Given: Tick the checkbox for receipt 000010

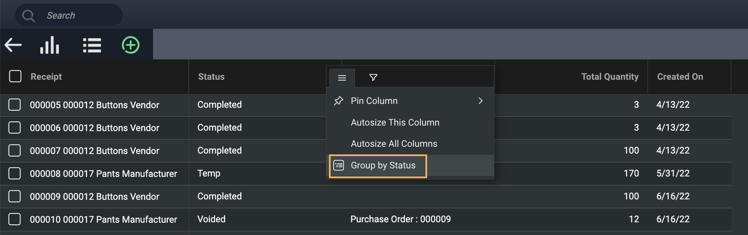Looking at the screenshot, I should point(15,219).
